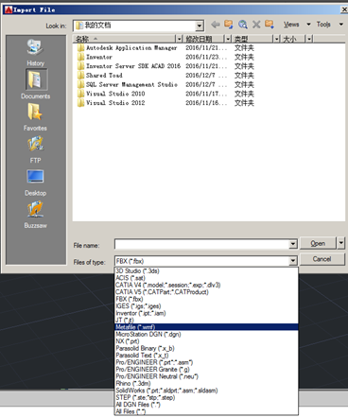Select the Documents place icon
348x417 pixels.
(x=36, y=79)
